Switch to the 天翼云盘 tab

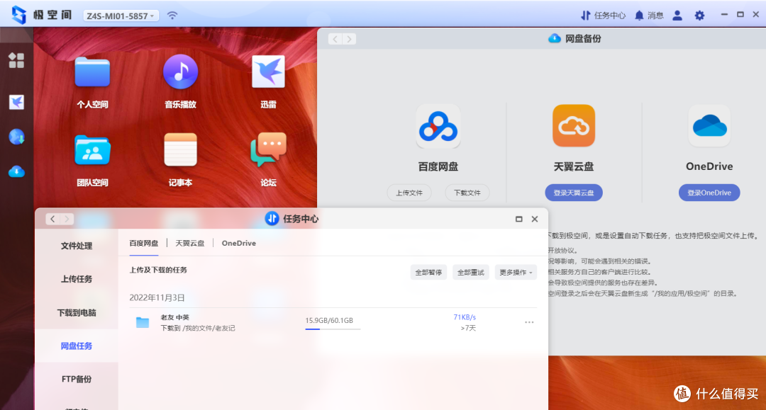tap(190, 243)
